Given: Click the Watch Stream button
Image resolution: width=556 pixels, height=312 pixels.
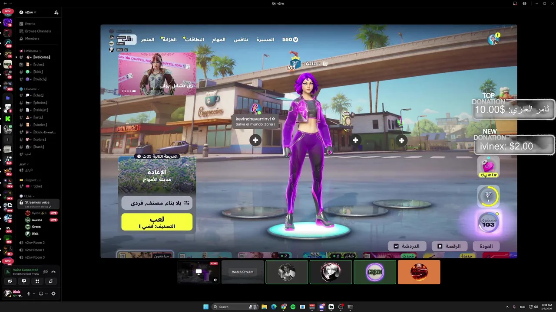Looking at the screenshot, I should (242, 272).
